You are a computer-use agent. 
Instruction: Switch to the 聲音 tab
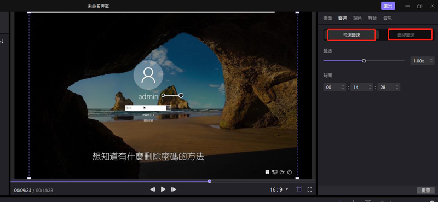tap(372, 18)
